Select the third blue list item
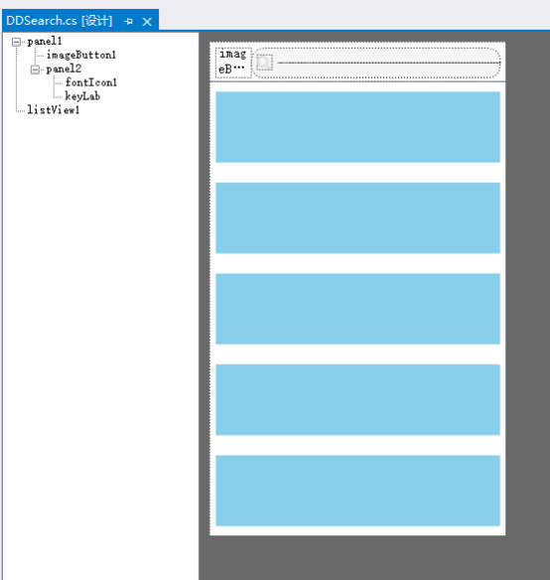The image size is (550, 580). [x=357, y=309]
